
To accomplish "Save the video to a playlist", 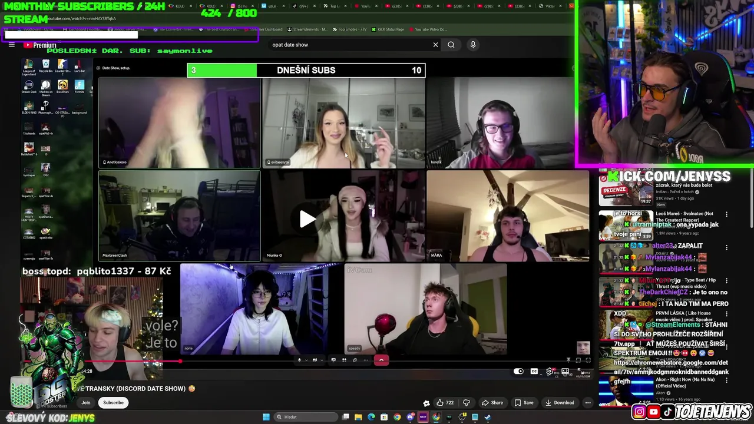I will 524,403.
